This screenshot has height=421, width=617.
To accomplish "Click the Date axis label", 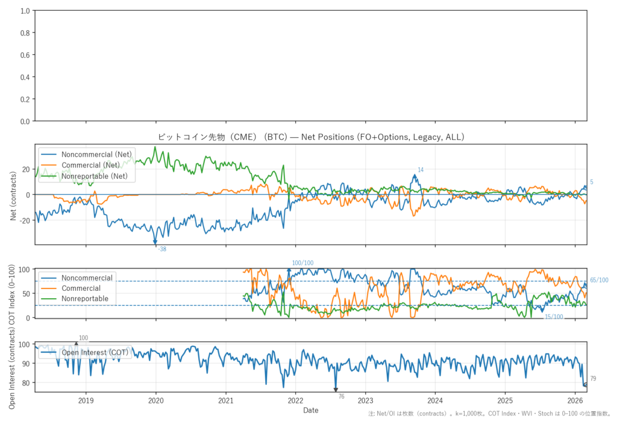I will click(310, 410).
